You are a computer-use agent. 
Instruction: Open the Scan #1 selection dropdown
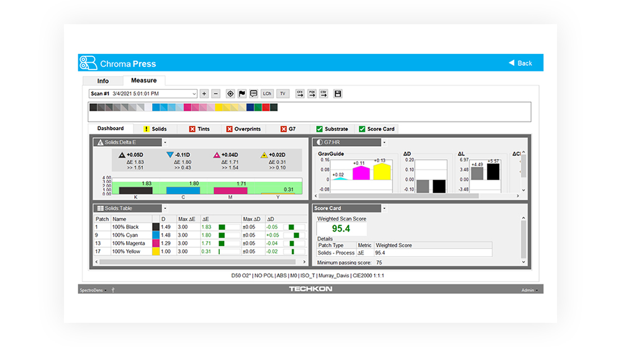point(194,94)
